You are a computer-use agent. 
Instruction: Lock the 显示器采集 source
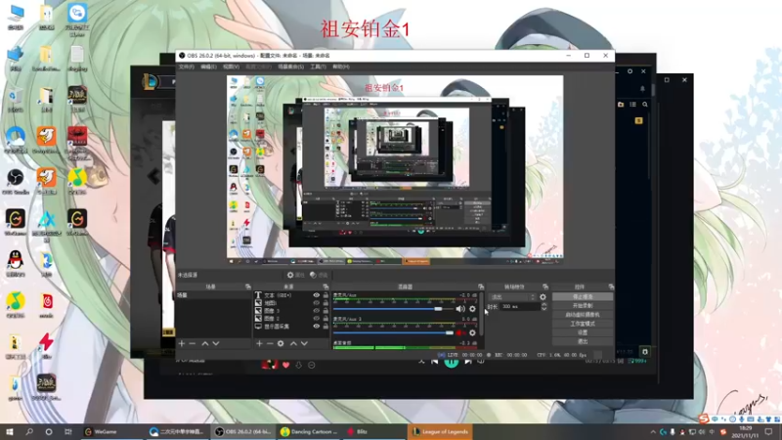326,327
